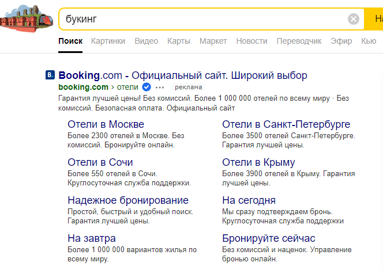Open the 'Отели в Крыму' sitelink

[258, 162]
